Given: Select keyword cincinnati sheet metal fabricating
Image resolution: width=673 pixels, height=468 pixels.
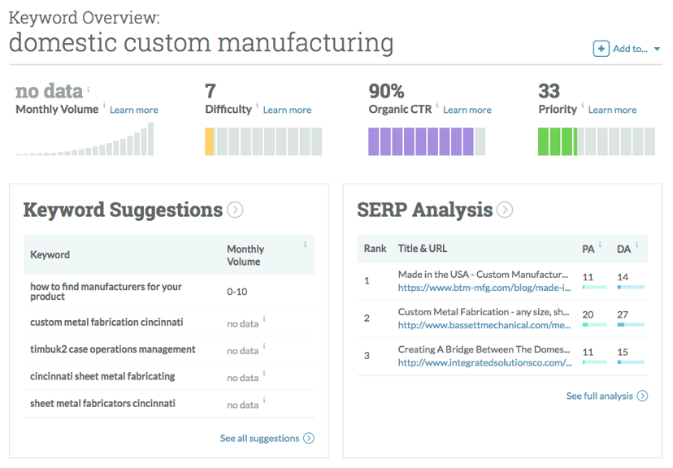Looking at the screenshot, I should (x=102, y=376).
